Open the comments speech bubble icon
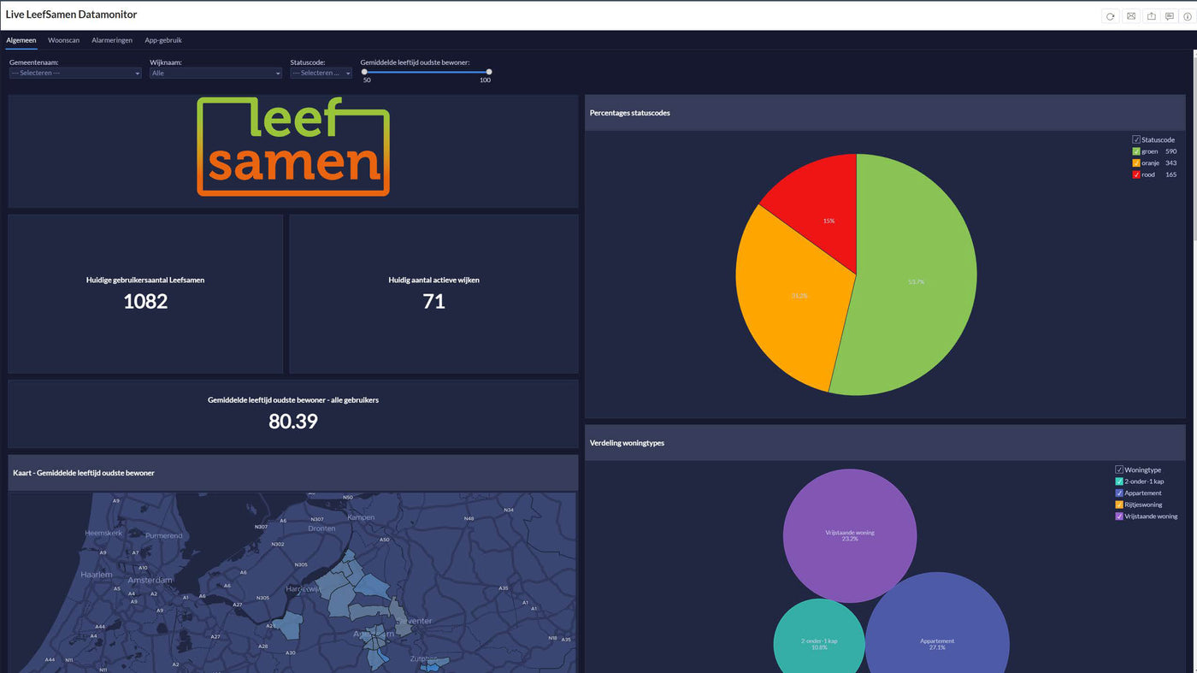 [1170, 16]
